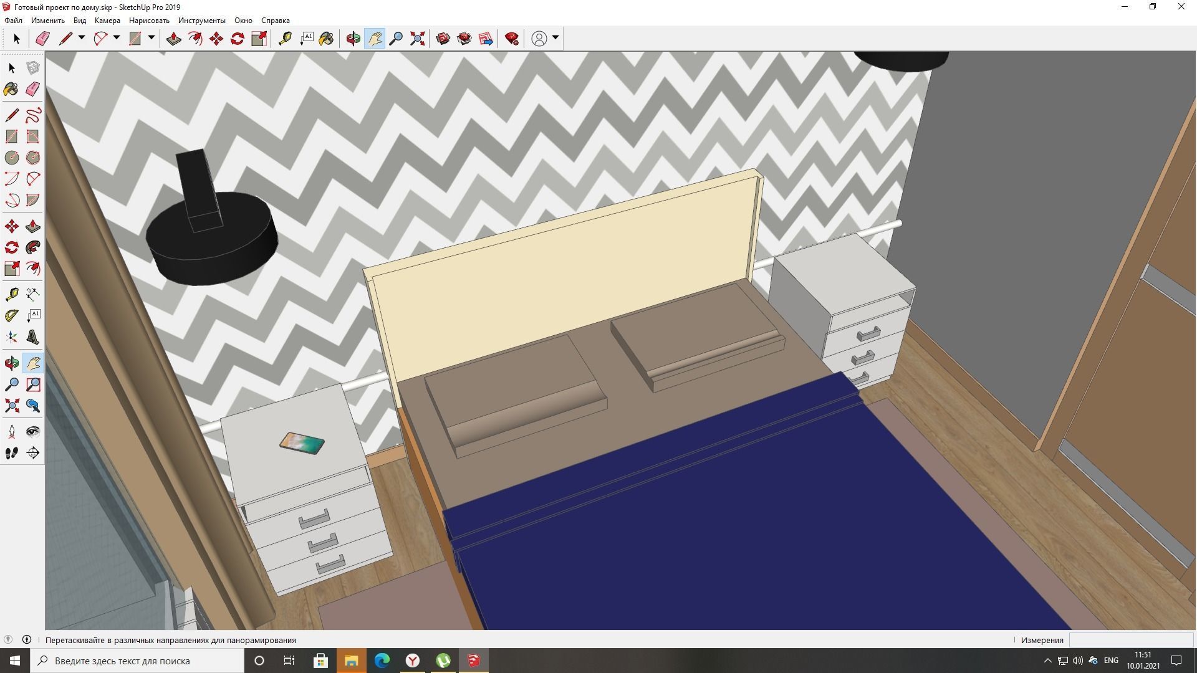Expand the Shapes tool dropdown arrow
Image resolution: width=1197 pixels, height=673 pixels.
tap(151, 38)
